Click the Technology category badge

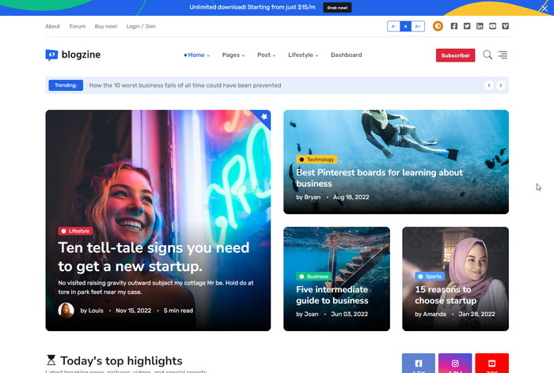317,160
